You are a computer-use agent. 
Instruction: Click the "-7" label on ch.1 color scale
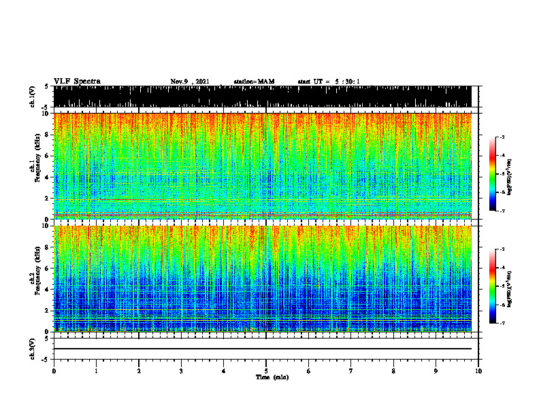pos(502,211)
